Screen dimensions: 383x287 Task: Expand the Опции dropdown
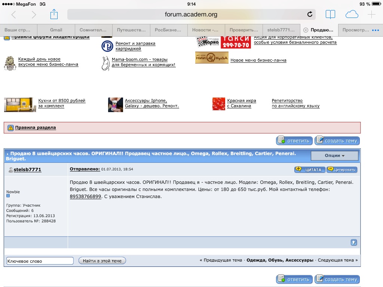tap(334, 155)
